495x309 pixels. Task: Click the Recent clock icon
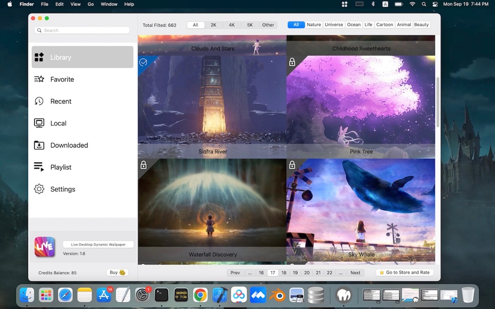pos(39,101)
